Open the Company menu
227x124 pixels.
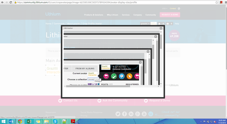point(137,15)
